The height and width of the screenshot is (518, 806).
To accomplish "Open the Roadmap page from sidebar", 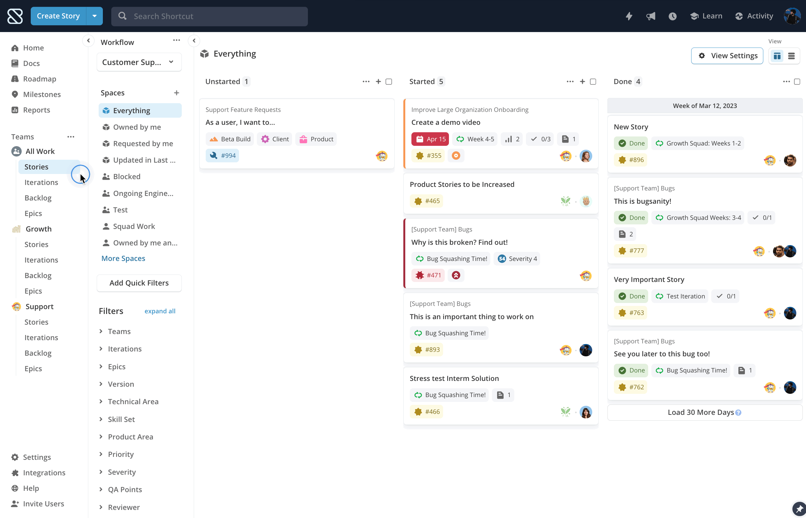I will coord(40,79).
